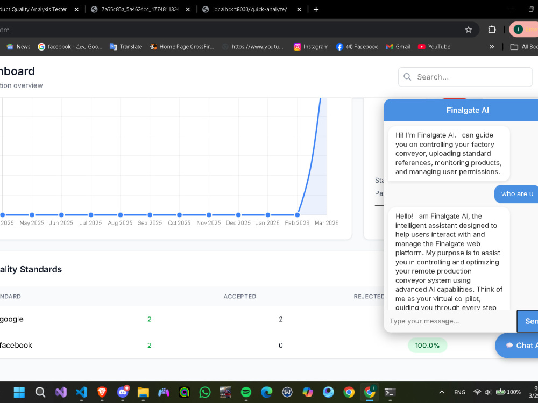Launch Visual Studio Code from taskbar
The width and height of the screenshot is (538, 403).
click(81, 392)
